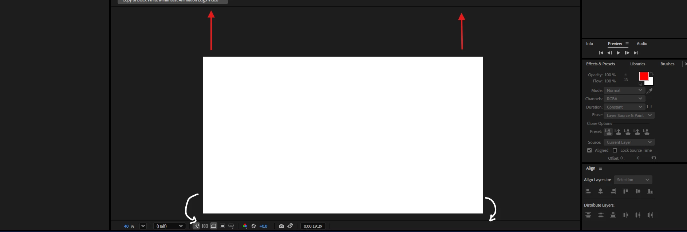Open the Align Layers to Selection dropdown
The image size is (687, 232).
tap(633, 180)
